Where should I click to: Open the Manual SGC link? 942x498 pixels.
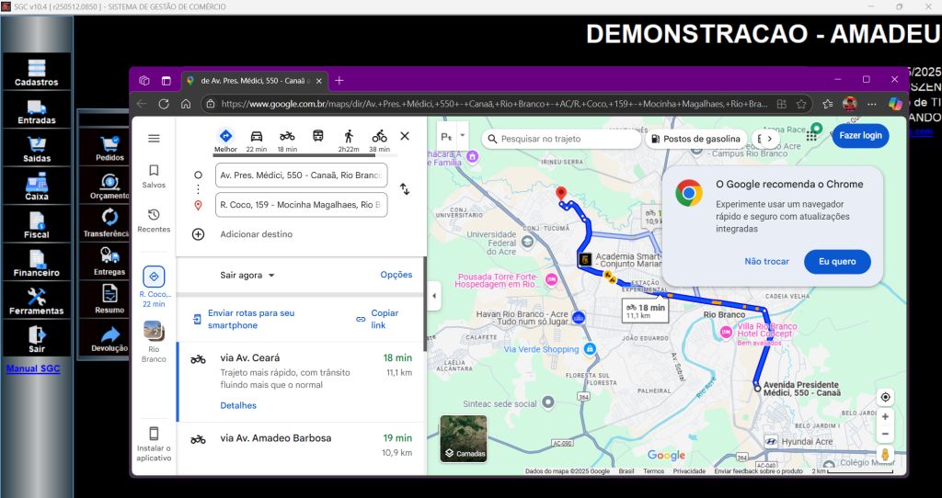pyautogui.click(x=33, y=368)
